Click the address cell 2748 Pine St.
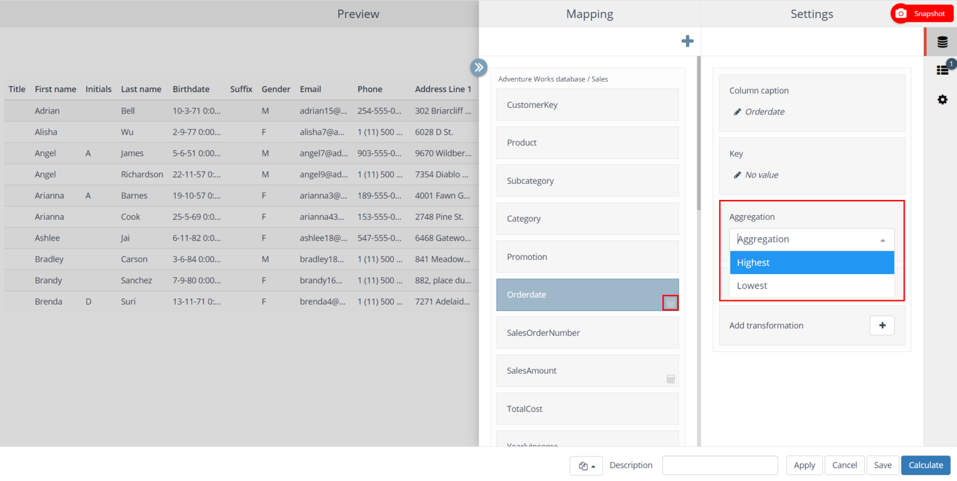Viewport: 957px width, 481px height. pyautogui.click(x=439, y=217)
